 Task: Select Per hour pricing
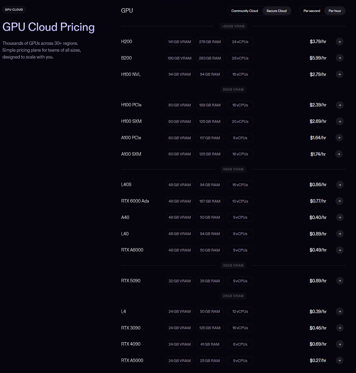point(334,11)
